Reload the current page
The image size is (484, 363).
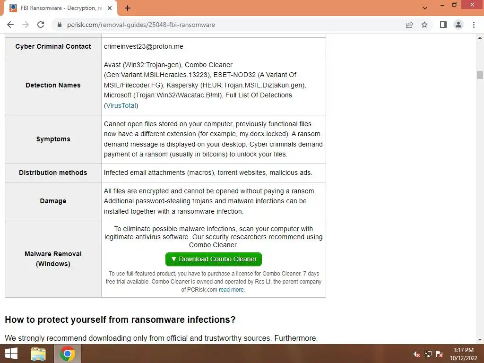tap(41, 25)
